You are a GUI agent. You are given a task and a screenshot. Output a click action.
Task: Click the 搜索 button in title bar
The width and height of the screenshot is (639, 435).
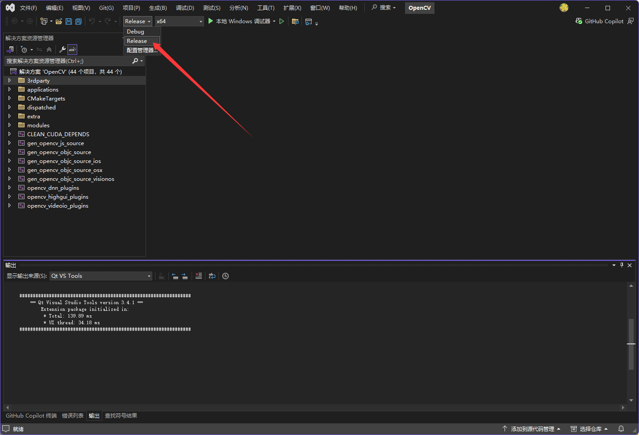click(384, 8)
